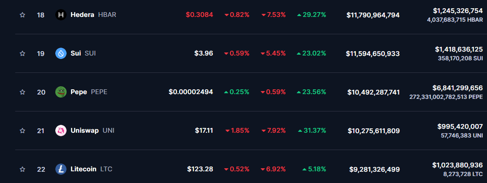The image size is (487, 183).
Task: Star Hedera to add to watchlist
Action: click(22, 15)
